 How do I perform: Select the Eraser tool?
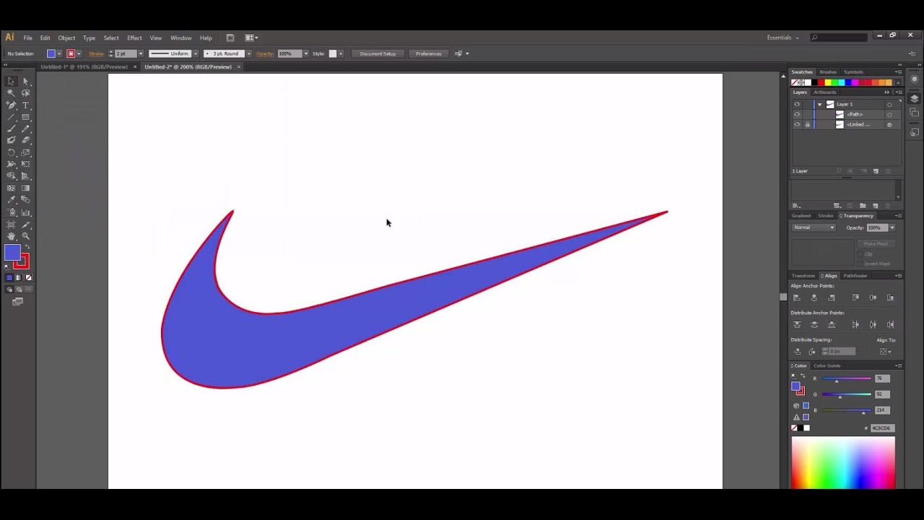pos(26,140)
